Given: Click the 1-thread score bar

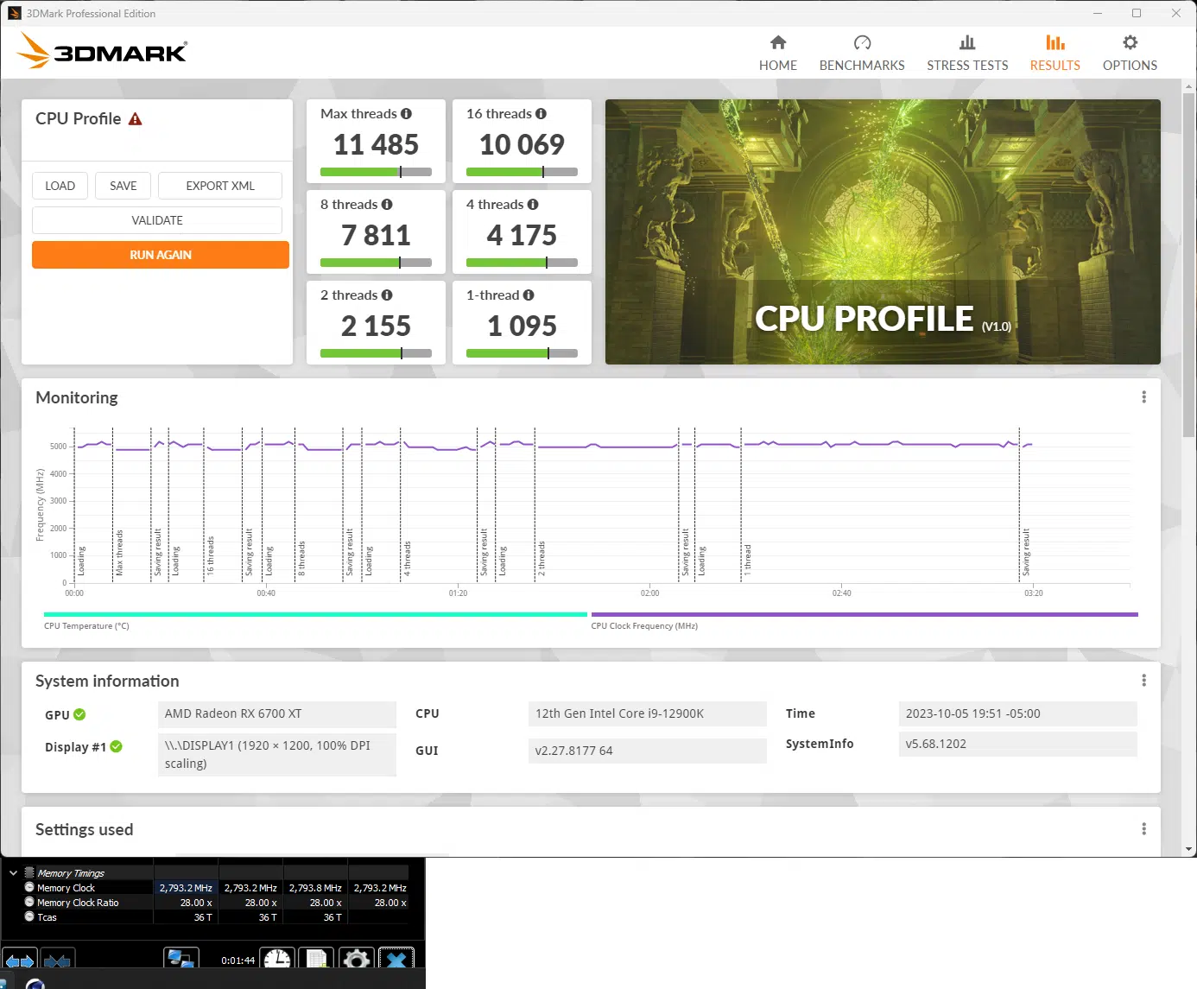Looking at the screenshot, I should coord(522,353).
